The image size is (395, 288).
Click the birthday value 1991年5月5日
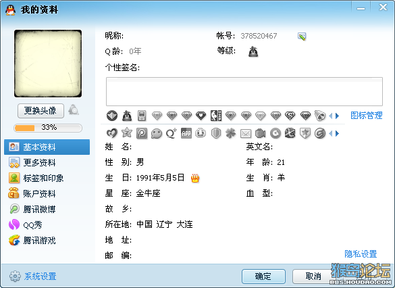(x=160, y=178)
